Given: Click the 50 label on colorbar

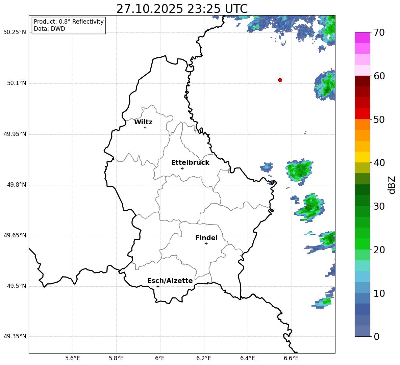Looking at the screenshot, I should pyautogui.click(x=379, y=119).
